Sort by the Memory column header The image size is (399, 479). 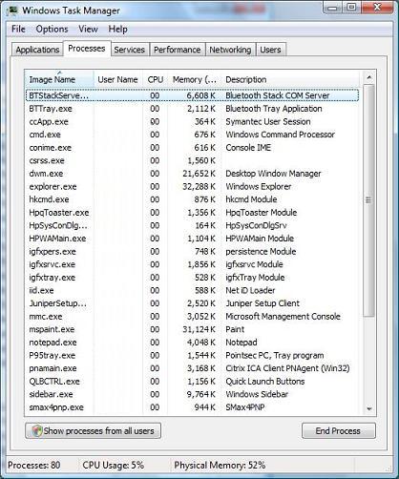pyautogui.click(x=195, y=79)
